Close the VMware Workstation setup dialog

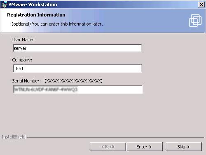point(201,5)
